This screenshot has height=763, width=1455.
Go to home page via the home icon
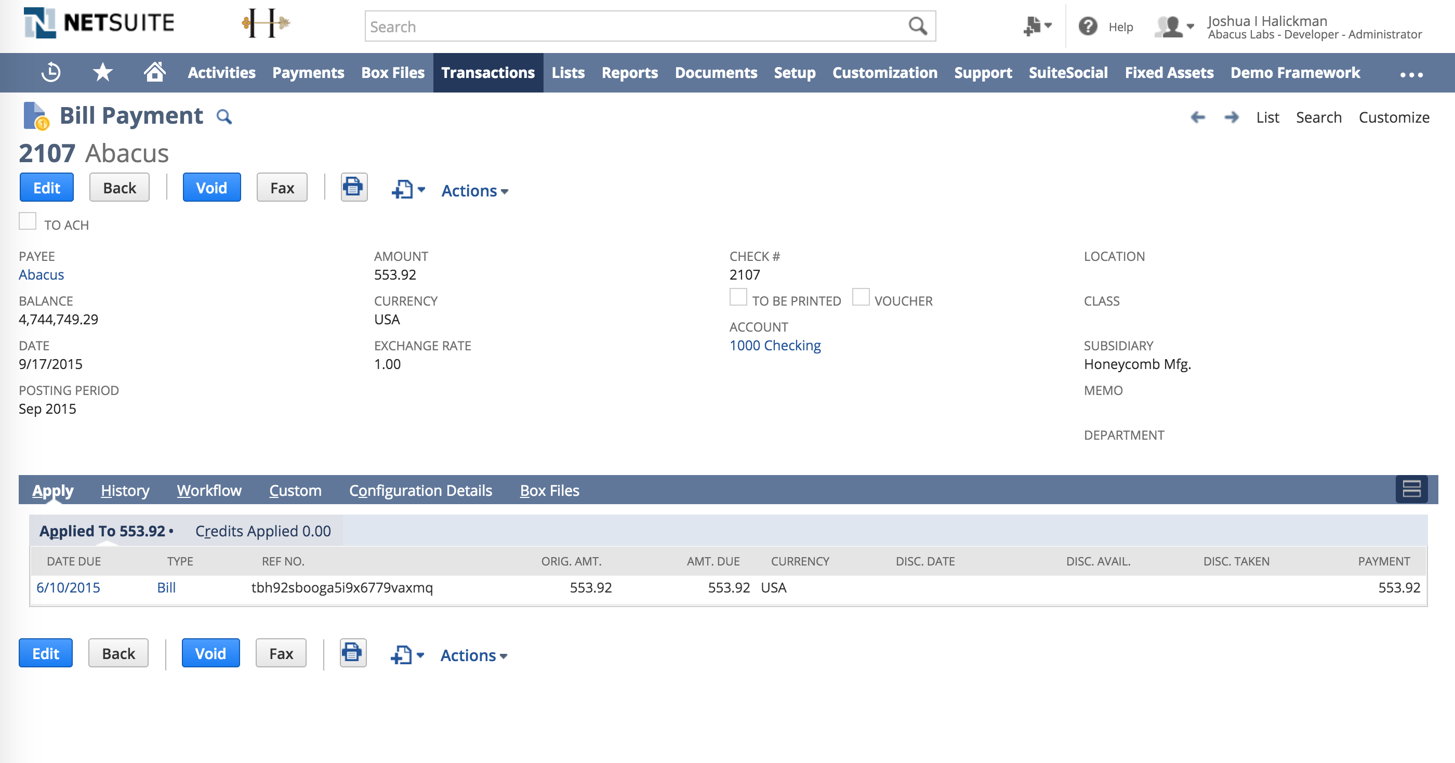(154, 72)
